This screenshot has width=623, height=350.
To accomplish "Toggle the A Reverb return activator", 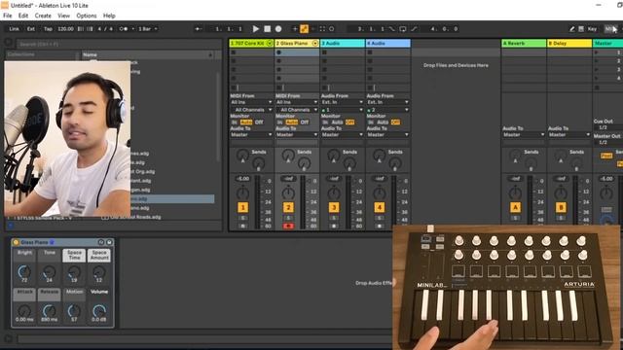I will (515, 207).
